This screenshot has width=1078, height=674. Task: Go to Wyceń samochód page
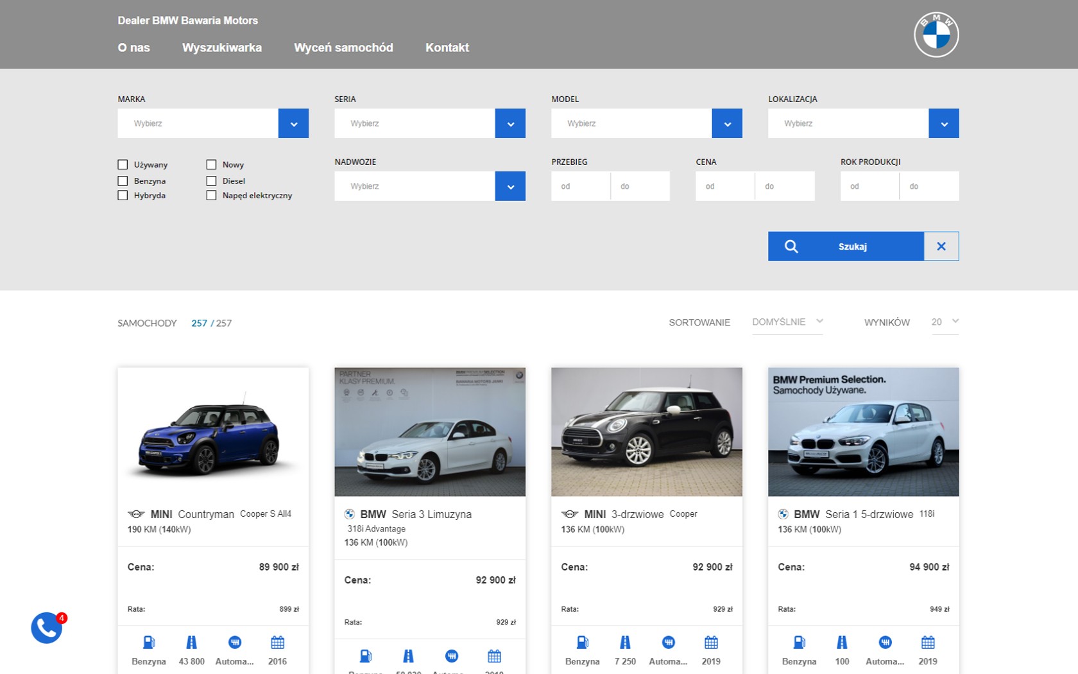click(x=343, y=48)
